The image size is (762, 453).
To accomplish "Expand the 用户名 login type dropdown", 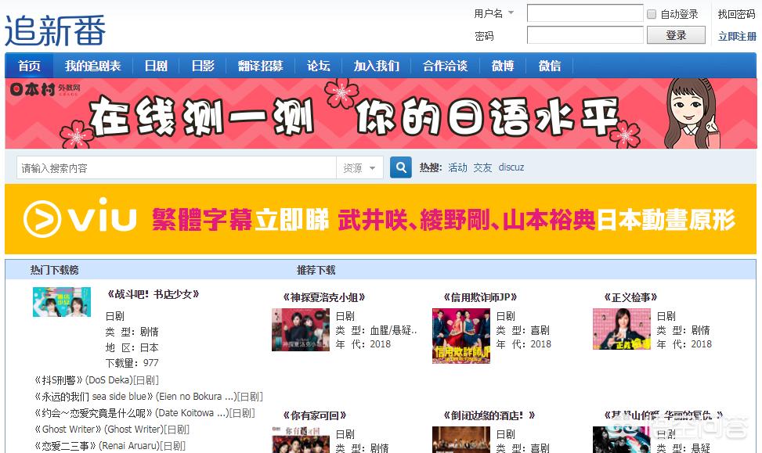I will click(x=511, y=13).
